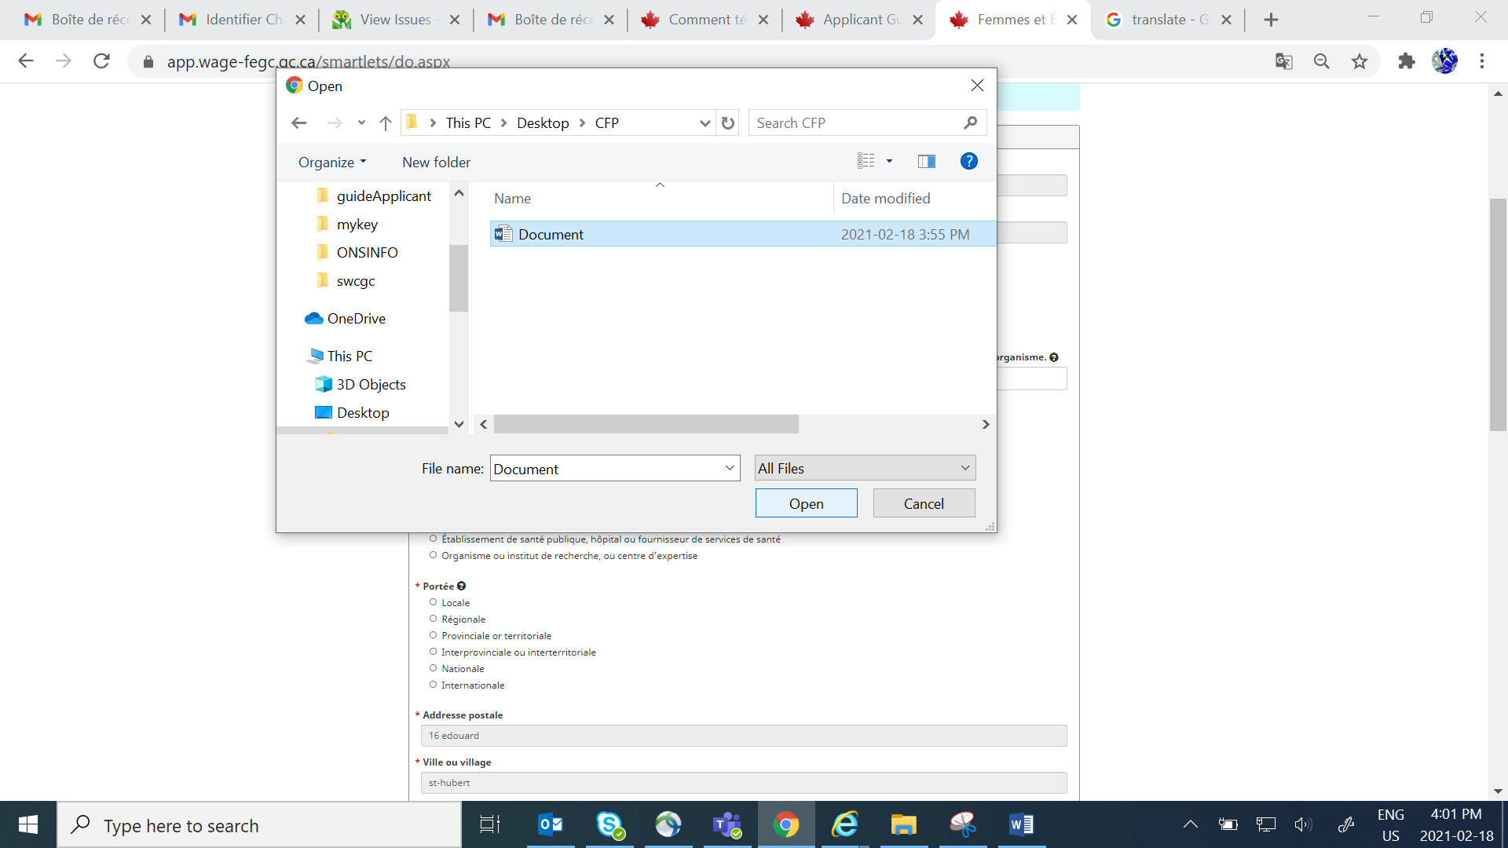
Task: Select the Locale radio option
Action: 433,602
